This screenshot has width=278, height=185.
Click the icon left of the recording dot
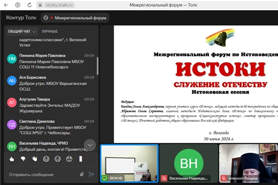tap(46, 18)
